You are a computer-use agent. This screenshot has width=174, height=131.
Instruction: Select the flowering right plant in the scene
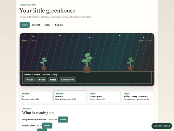(x=130, y=64)
